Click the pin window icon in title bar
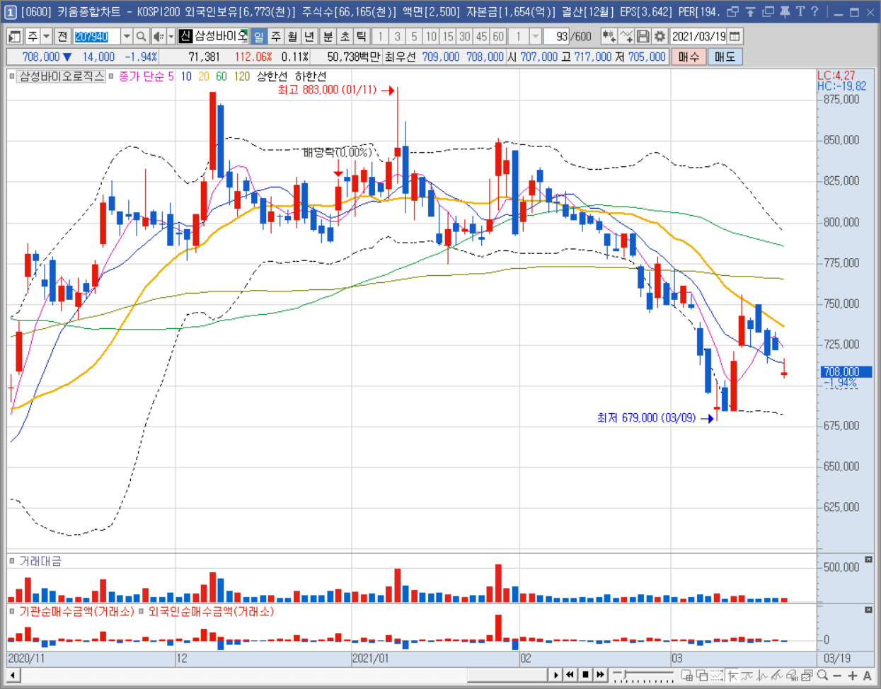Image resolution: width=881 pixels, height=689 pixels. [784, 11]
